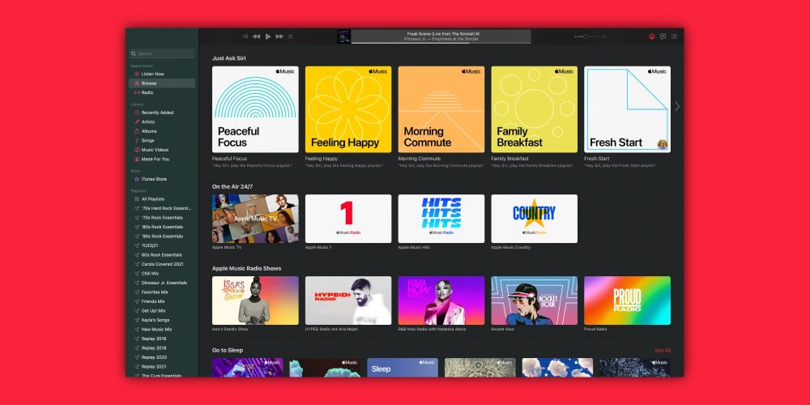Click the play button in playback controls
The width and height of the screenshot is (810, 405).
268,36
